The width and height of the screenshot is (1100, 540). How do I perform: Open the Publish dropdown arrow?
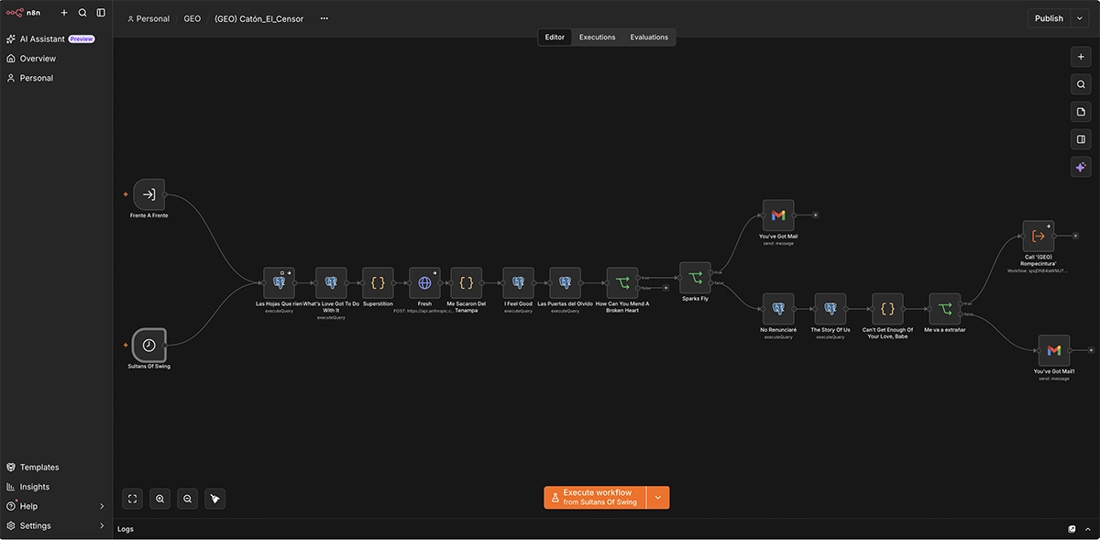(x=1080, y=18)
